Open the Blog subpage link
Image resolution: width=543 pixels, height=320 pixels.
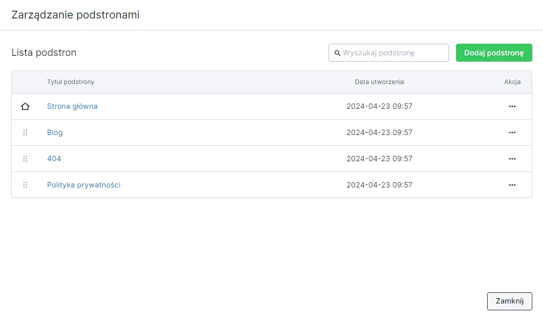[x=55, y=133]
